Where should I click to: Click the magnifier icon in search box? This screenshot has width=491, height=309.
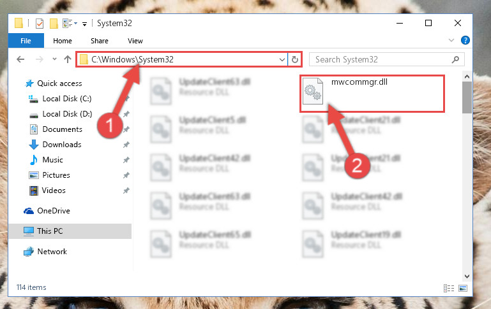point(456,59)
